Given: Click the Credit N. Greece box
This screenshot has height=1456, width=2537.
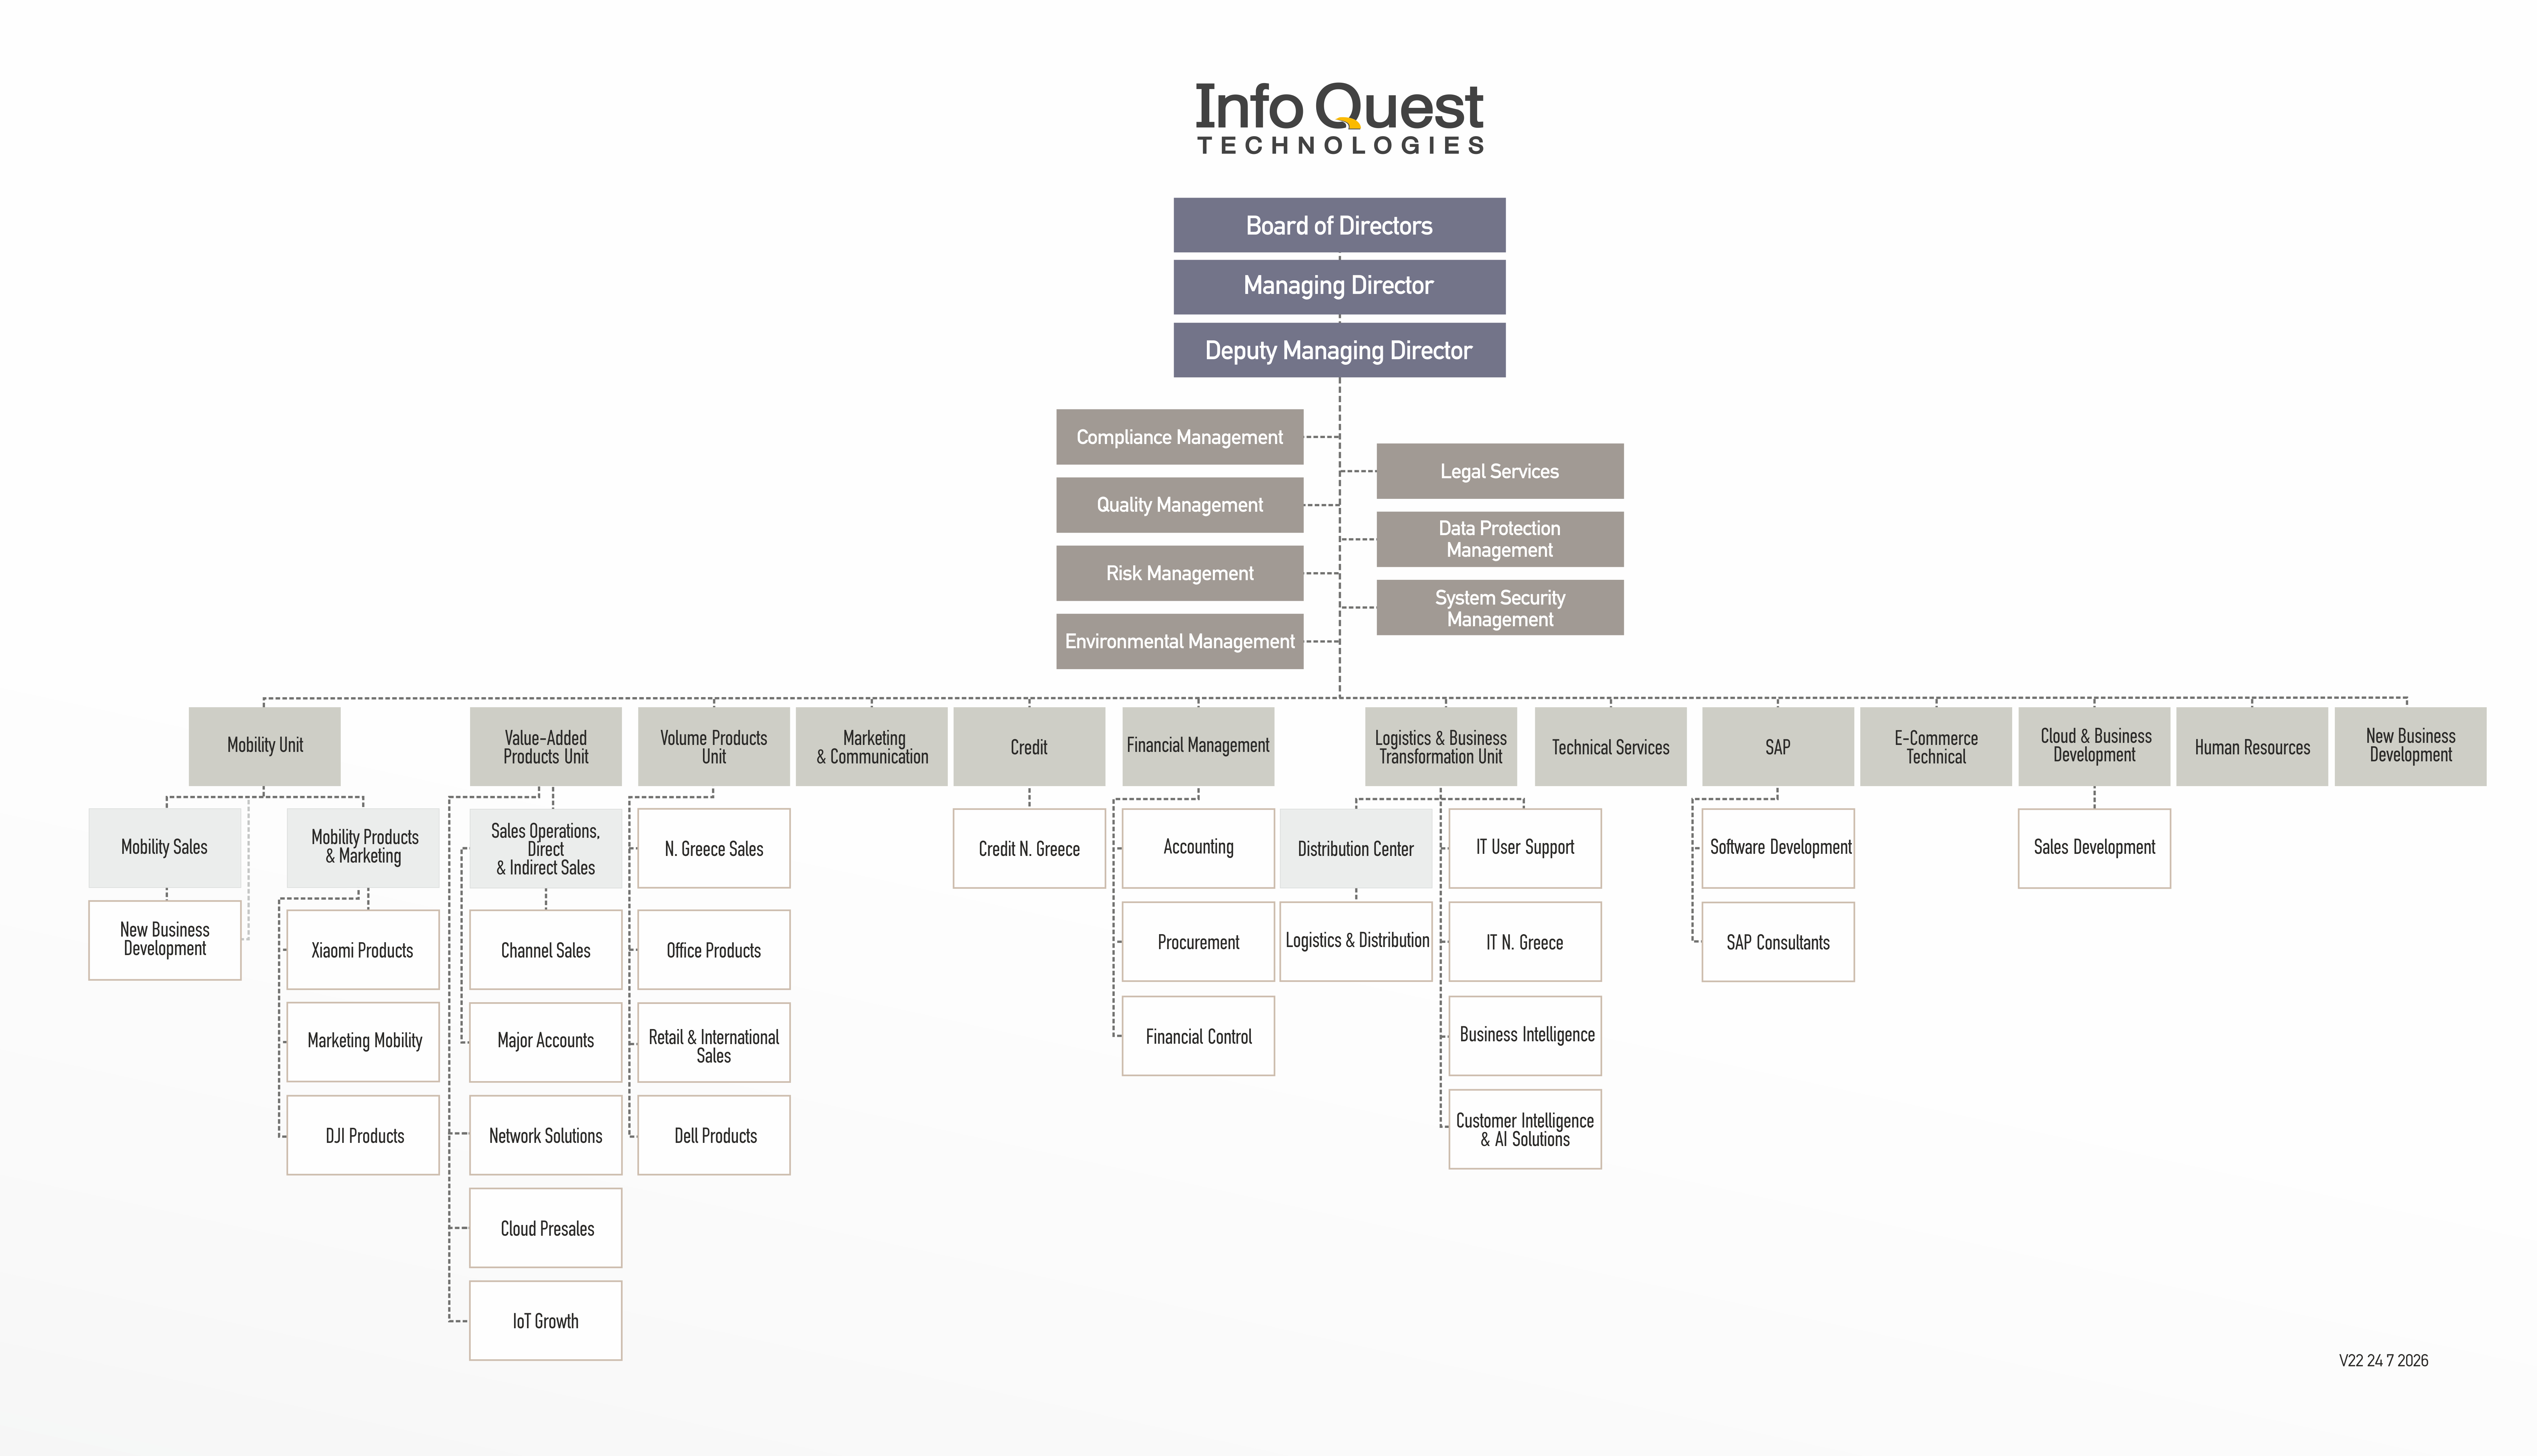Looking at the screenshot, I should [1029, 848].
